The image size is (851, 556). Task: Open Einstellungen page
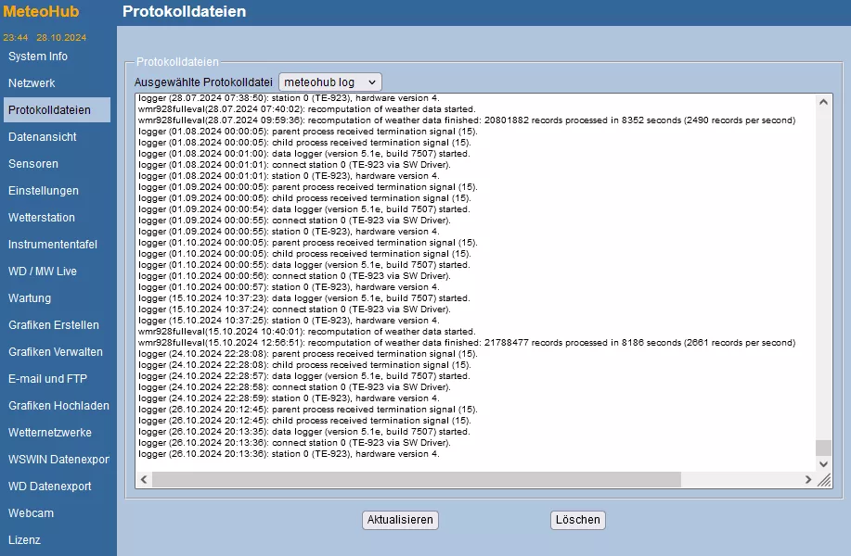tap(44, 191)
